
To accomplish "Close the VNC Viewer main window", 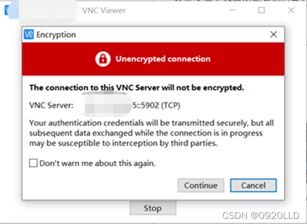I will (291, 10).
